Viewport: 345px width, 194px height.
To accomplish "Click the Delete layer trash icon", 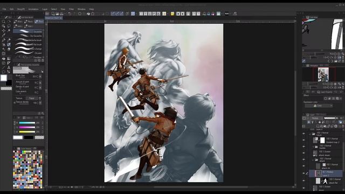I will (x=343, y=126).
